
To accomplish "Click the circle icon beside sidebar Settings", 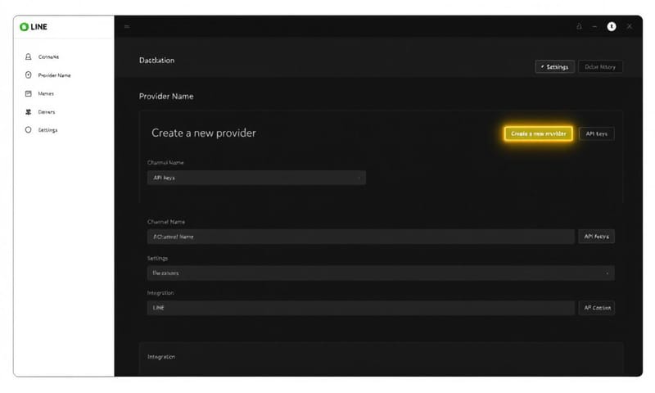I will 29,130.
